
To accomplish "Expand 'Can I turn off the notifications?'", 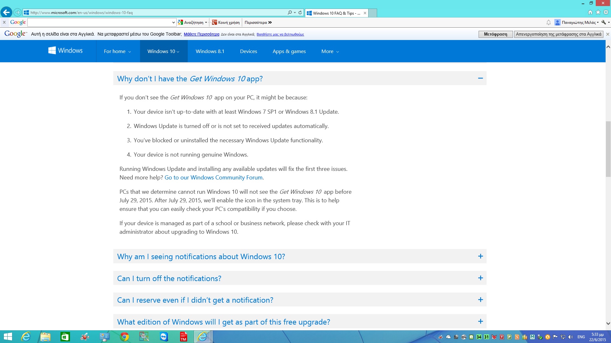I will (481, 278).
